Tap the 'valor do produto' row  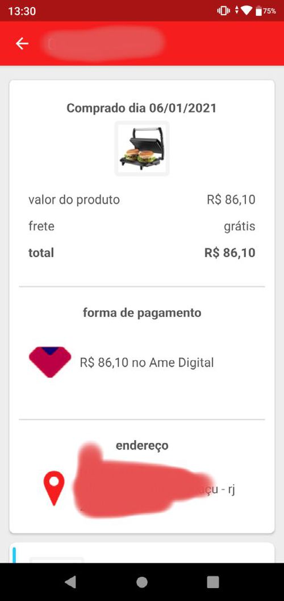pos(141,200)
